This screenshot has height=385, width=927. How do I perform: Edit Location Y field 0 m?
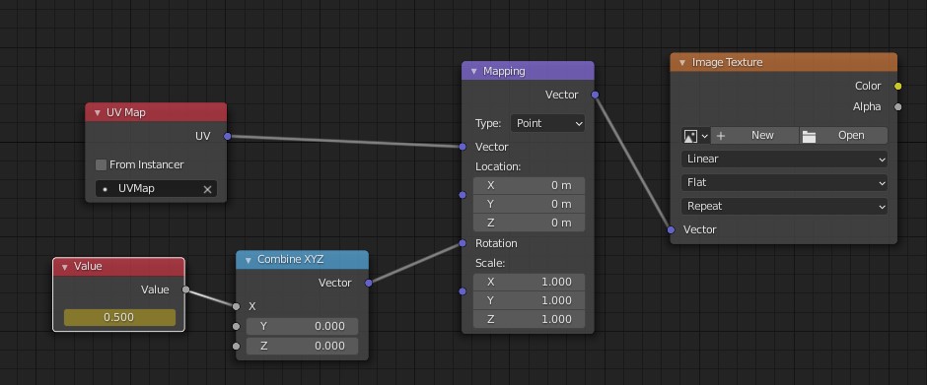point(530,204)
